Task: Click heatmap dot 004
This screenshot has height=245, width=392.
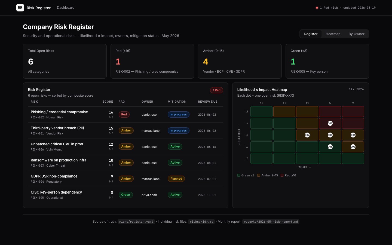Action: 307,135
